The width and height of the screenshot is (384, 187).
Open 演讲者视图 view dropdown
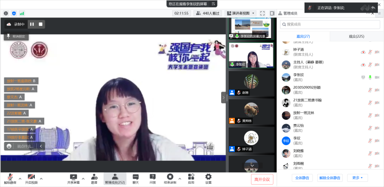click(x=240, y=14)
